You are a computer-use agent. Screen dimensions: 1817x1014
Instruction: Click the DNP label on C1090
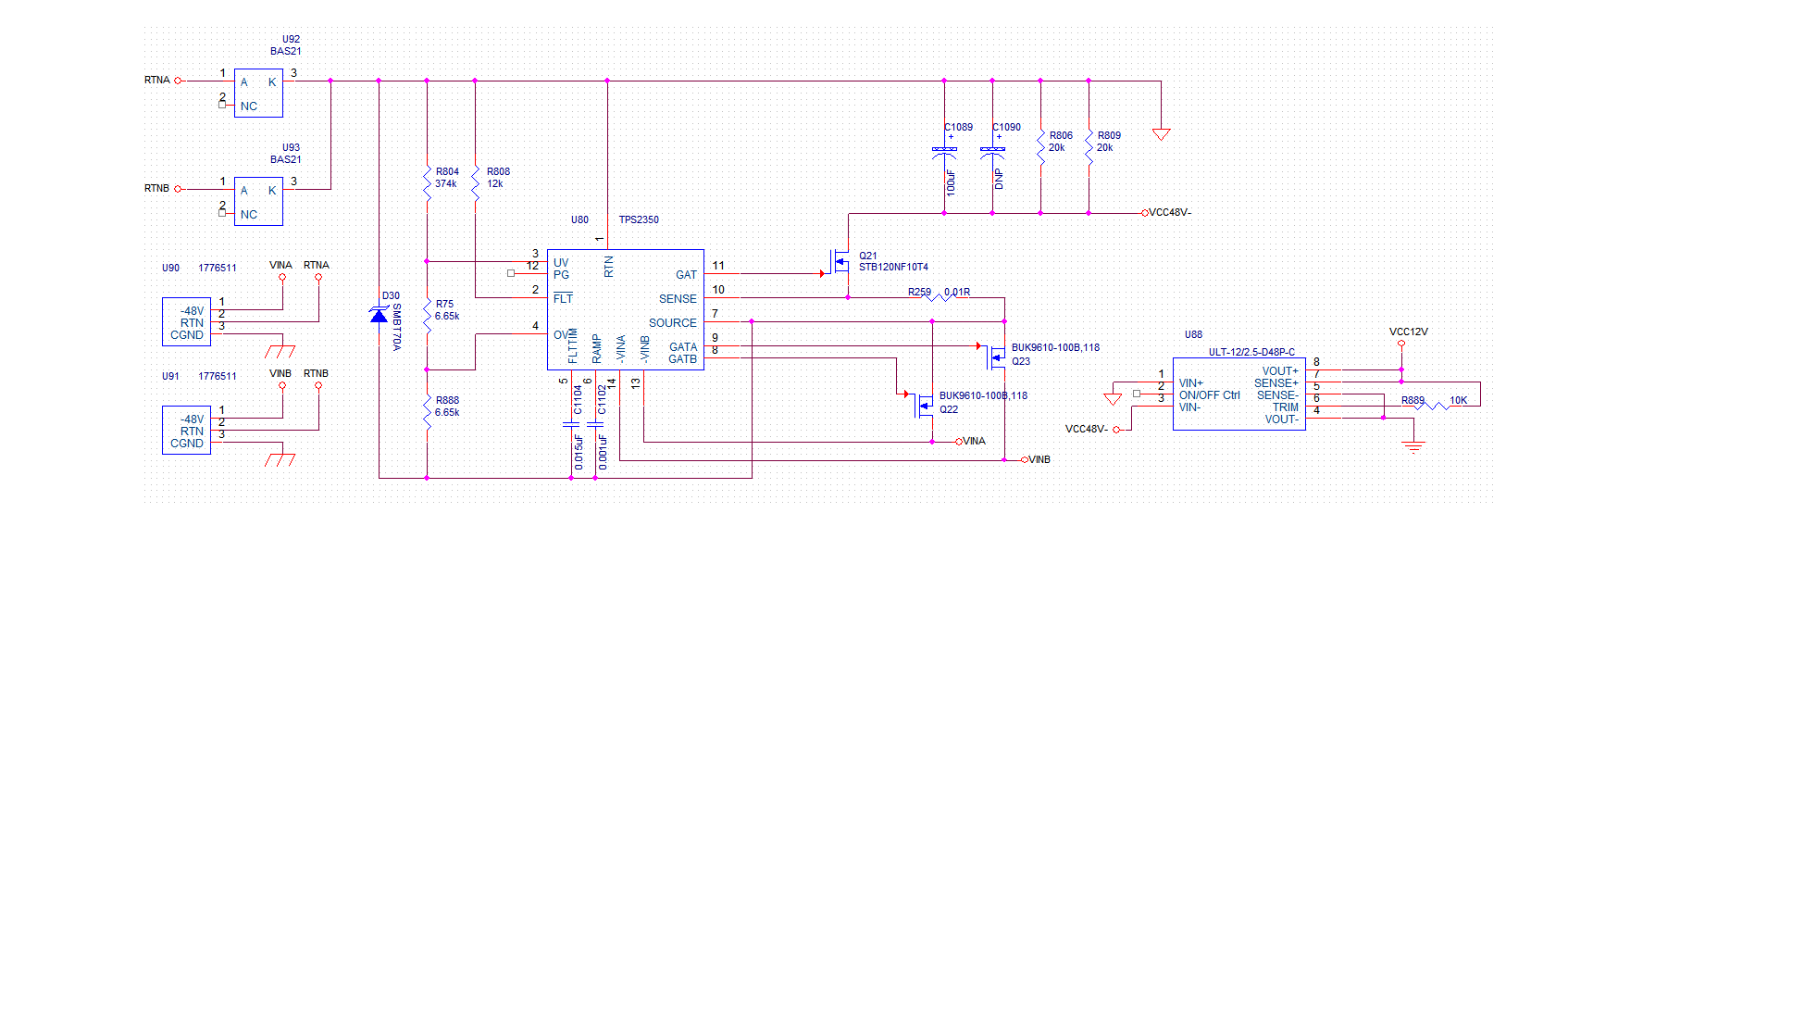click(999, 179)
